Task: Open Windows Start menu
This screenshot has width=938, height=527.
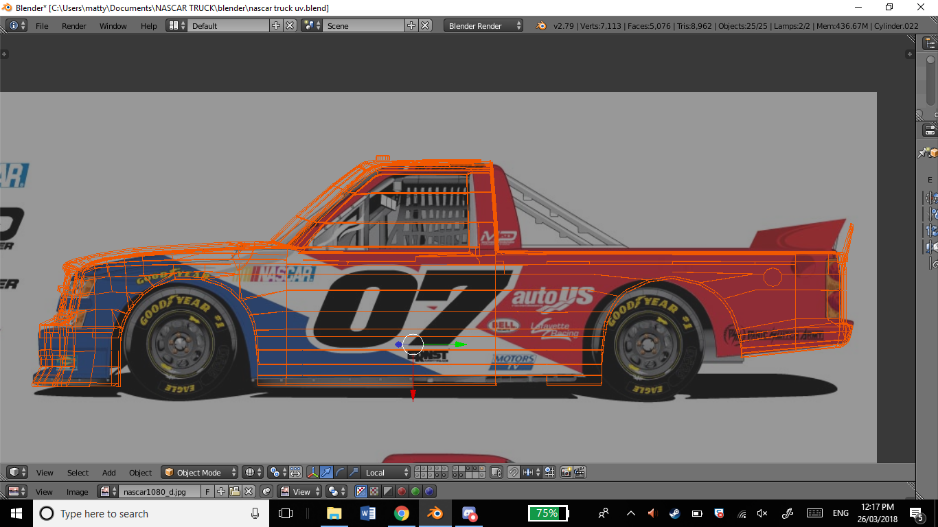Action: point(16,513)
